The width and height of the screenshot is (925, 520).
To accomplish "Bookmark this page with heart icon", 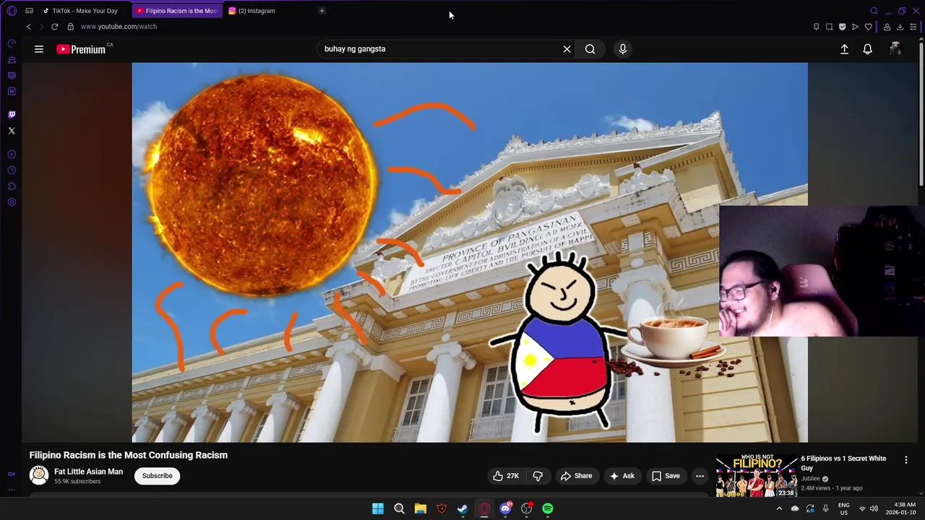I will (x=868, y=27).
